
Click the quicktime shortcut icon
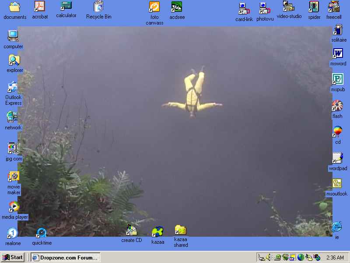[42, 233]
